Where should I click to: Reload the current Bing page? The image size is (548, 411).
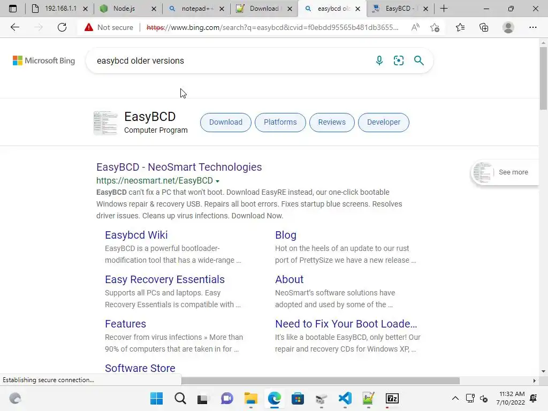[x=62, y=27]
